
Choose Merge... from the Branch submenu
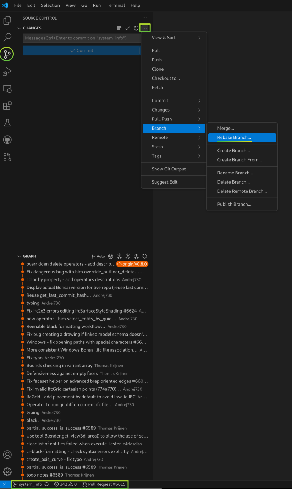point(242,128)
